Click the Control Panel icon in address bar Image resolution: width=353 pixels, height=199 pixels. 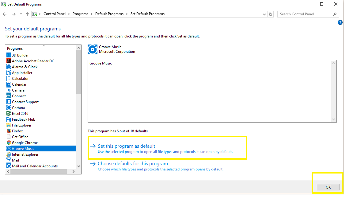(x=35, y=14)
